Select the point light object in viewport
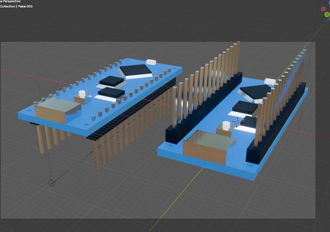 (52, 183)
